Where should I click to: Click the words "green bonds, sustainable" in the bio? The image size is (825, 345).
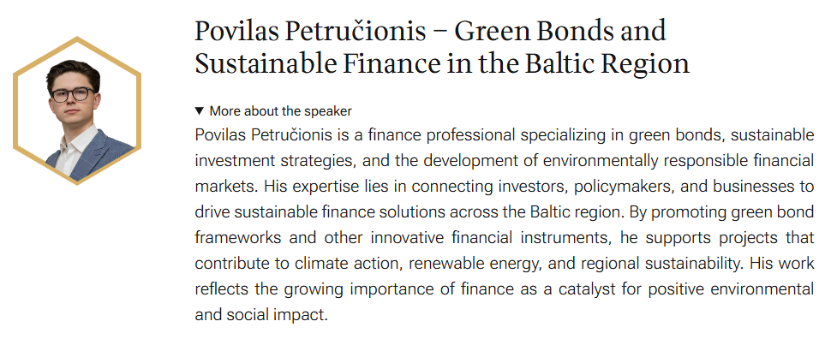pos(721,135)
